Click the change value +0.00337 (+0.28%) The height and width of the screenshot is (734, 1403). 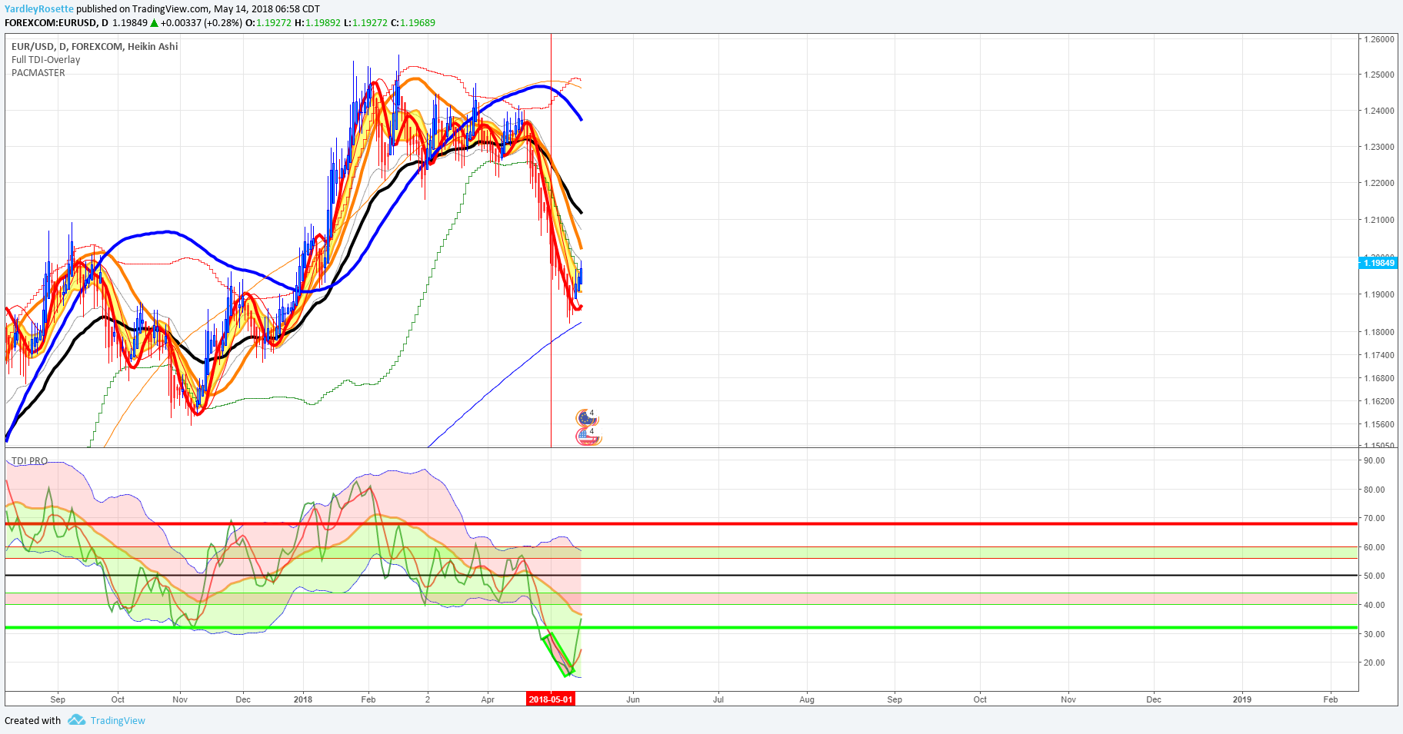[202, 23]
